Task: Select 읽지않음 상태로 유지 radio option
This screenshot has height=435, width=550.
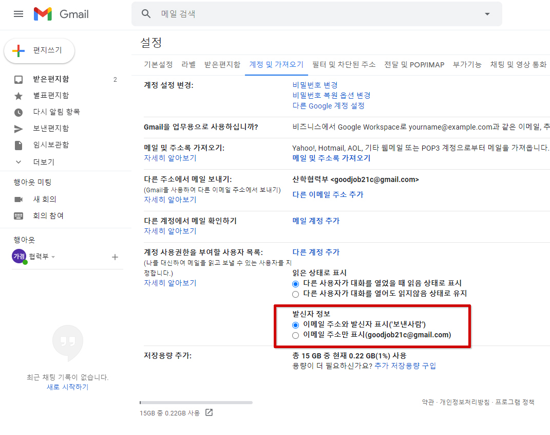Action: click(296, 294)
